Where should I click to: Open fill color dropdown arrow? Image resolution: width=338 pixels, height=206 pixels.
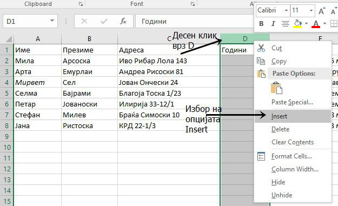(x=306, y=23)
